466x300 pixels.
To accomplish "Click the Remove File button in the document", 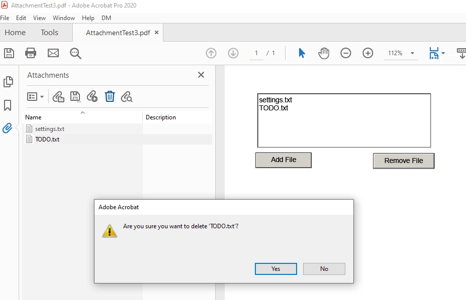I will click(404, 161).
